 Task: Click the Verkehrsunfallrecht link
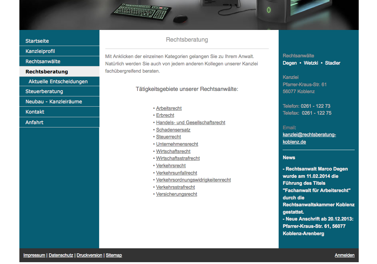point(177,173)
